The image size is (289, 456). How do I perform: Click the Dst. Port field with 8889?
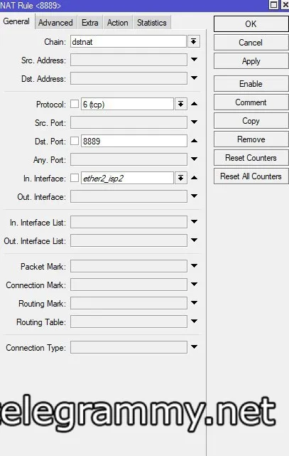[x=134, y=141]
